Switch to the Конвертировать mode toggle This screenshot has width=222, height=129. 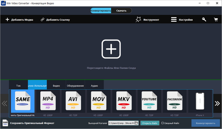(x=101, y=11)
